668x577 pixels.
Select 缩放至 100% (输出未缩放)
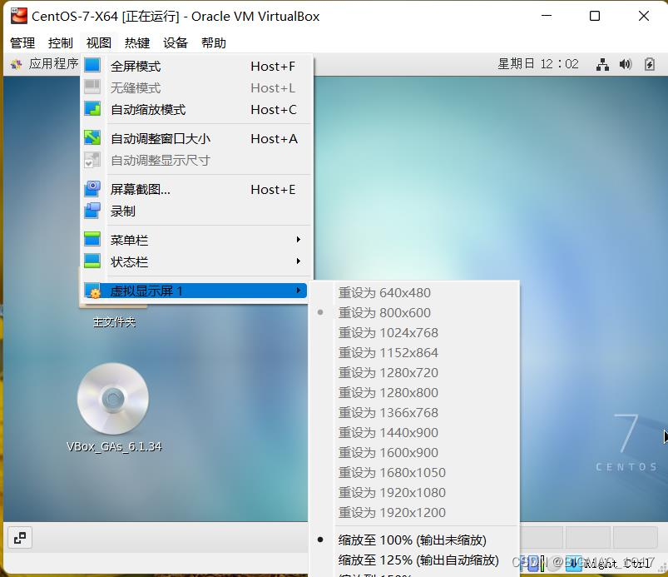coord(414,540)
